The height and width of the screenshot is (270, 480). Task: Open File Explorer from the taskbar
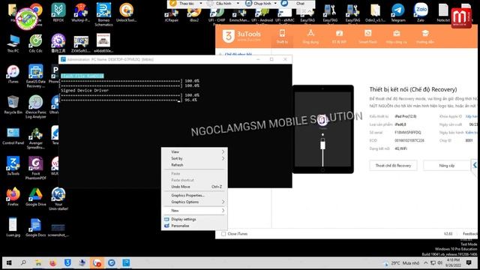click(x=38, y=262)
